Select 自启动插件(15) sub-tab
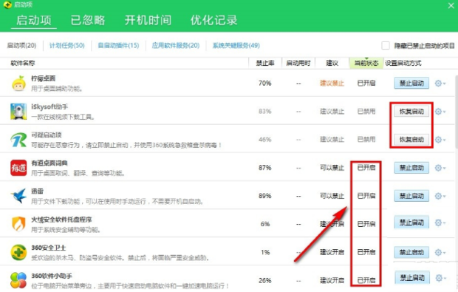This screenshot has width=458, height=292. pyautogui.click(x=118, y=46)
